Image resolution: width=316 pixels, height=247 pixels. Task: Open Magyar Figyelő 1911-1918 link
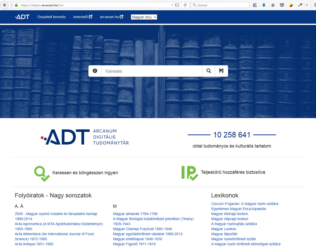[134, 244]
